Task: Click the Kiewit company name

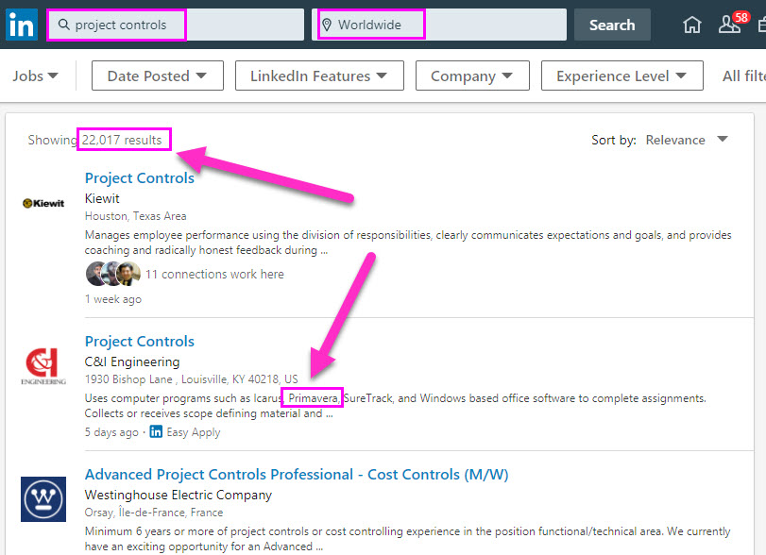Action: [102, 198]
